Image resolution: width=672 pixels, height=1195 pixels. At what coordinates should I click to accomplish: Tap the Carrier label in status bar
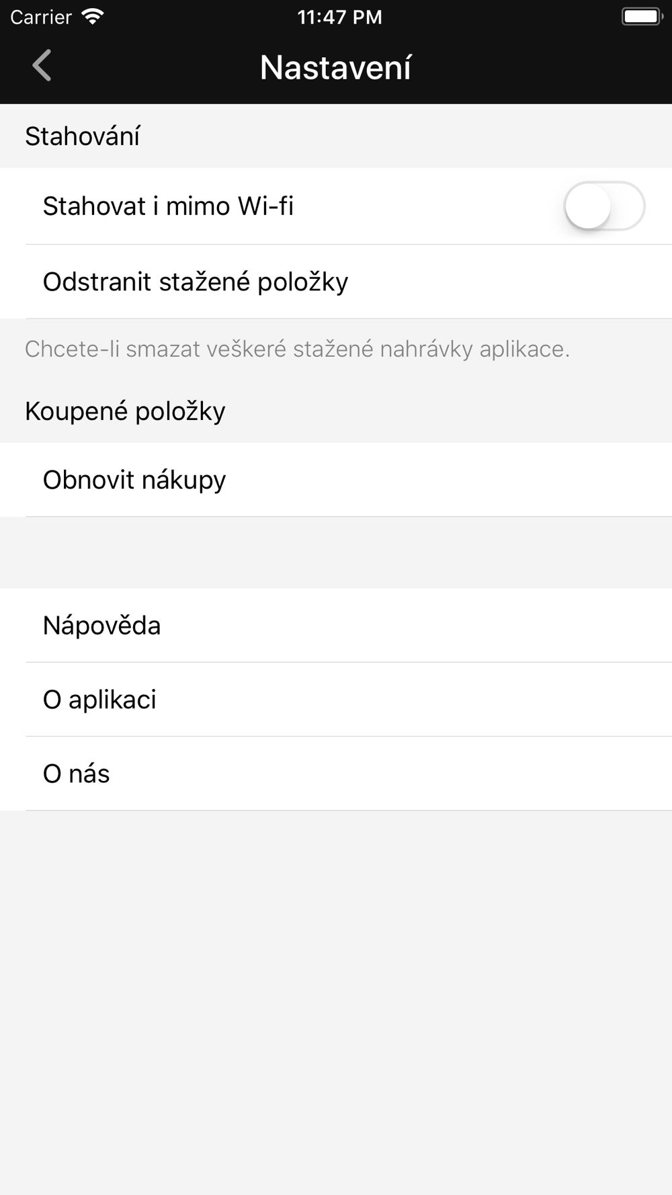click(41, 17)
